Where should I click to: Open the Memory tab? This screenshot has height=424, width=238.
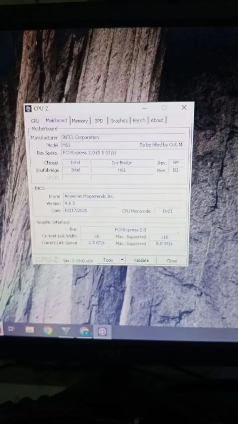coord(80,121)
